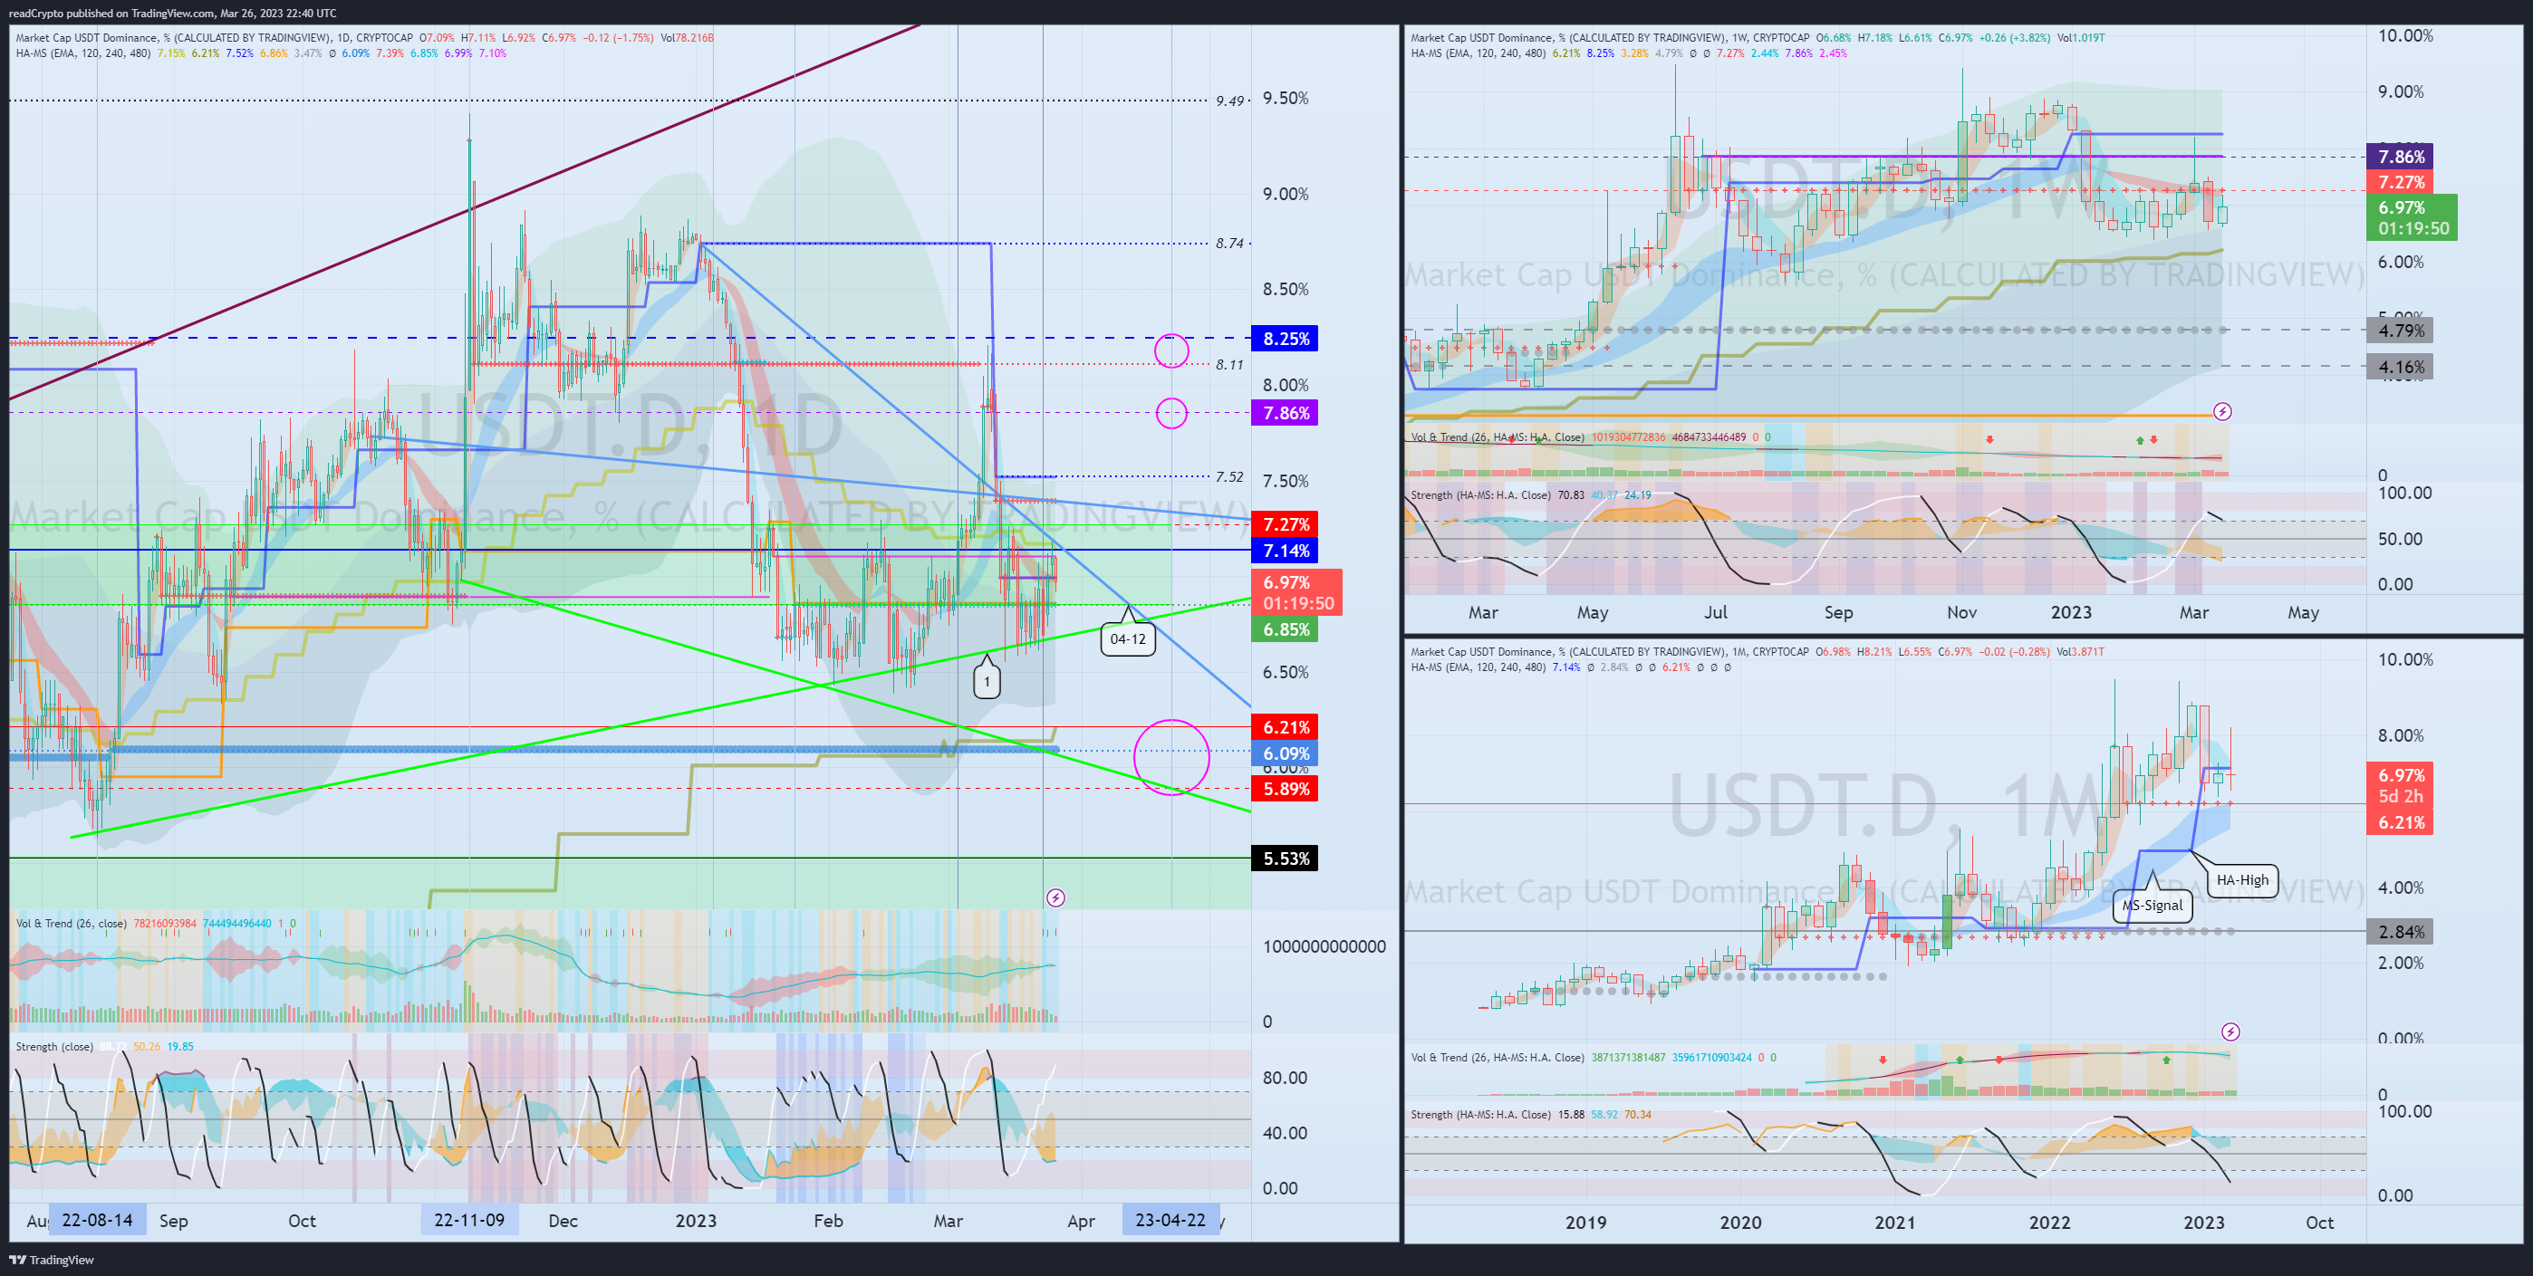Click the Strength legend on the 1M chart
This screenshot has width=2533, height=1276.
click(1531, 1114)
